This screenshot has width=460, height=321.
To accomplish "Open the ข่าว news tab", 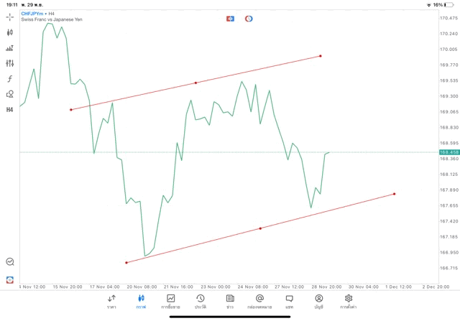I will coord(230,301).
